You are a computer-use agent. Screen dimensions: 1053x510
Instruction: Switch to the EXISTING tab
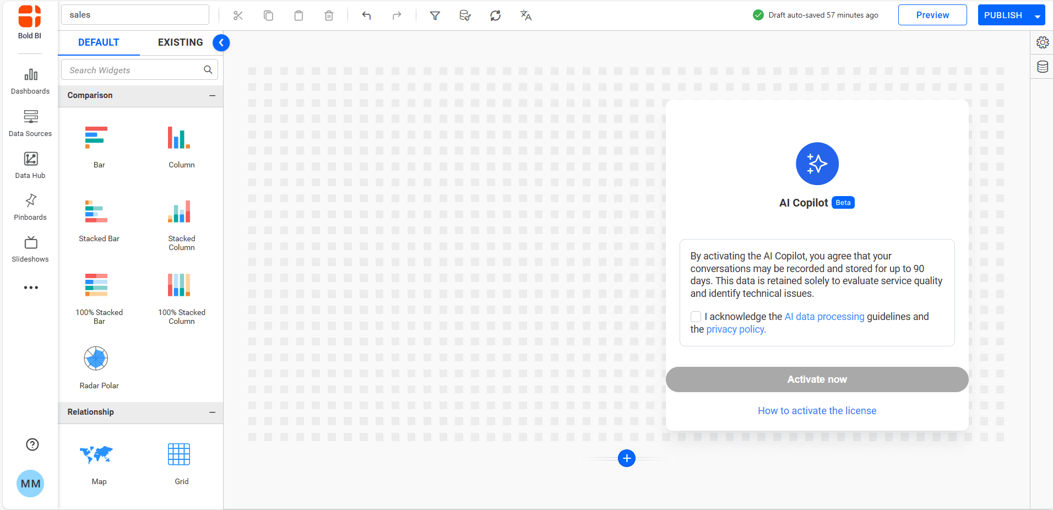(180, 42)
